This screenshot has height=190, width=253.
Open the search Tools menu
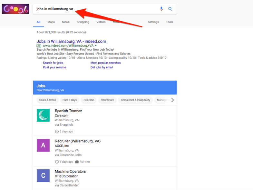pyautogui.click(x=170, y=22)
